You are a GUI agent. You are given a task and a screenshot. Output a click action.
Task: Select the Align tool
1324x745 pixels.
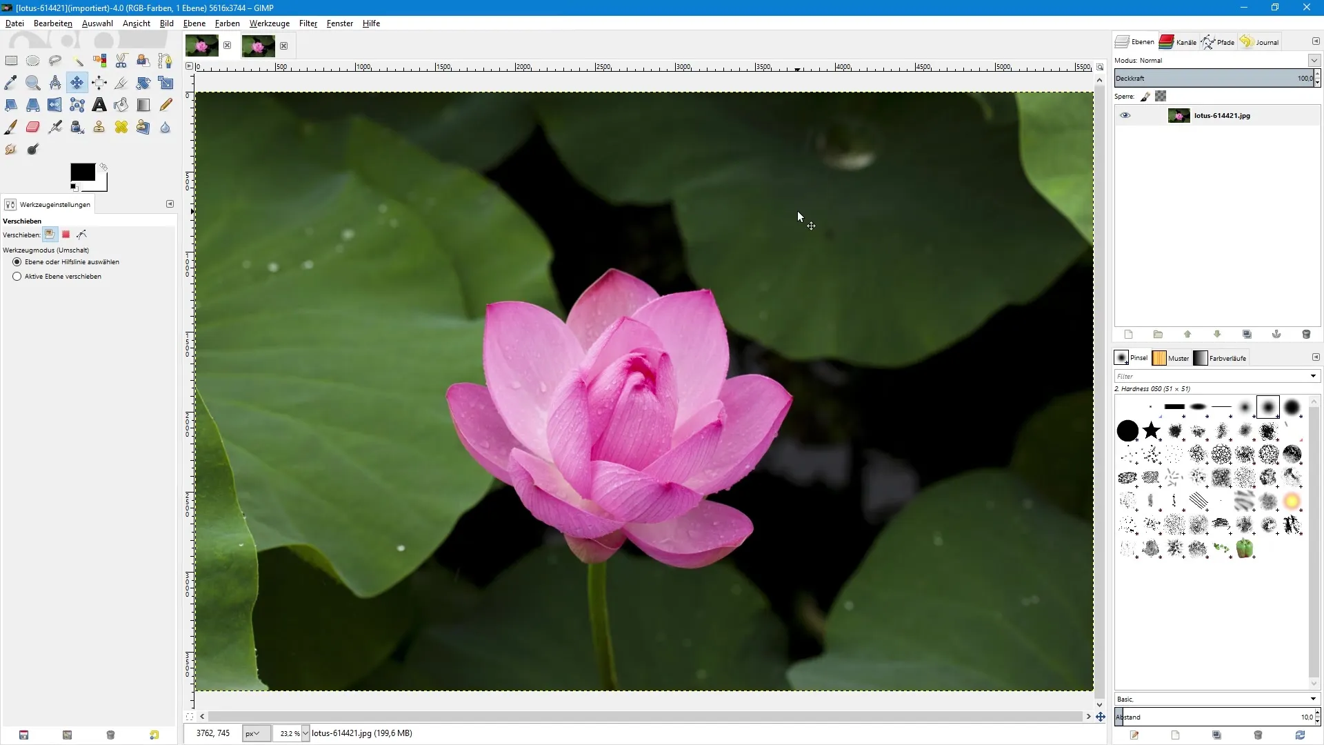[99, 83]
